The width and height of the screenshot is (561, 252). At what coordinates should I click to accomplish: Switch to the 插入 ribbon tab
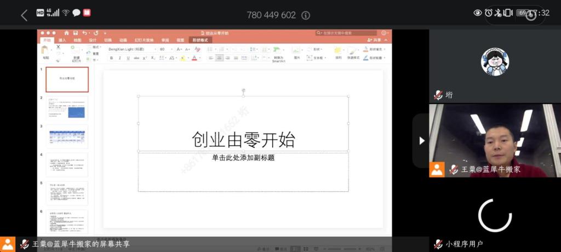62,40
